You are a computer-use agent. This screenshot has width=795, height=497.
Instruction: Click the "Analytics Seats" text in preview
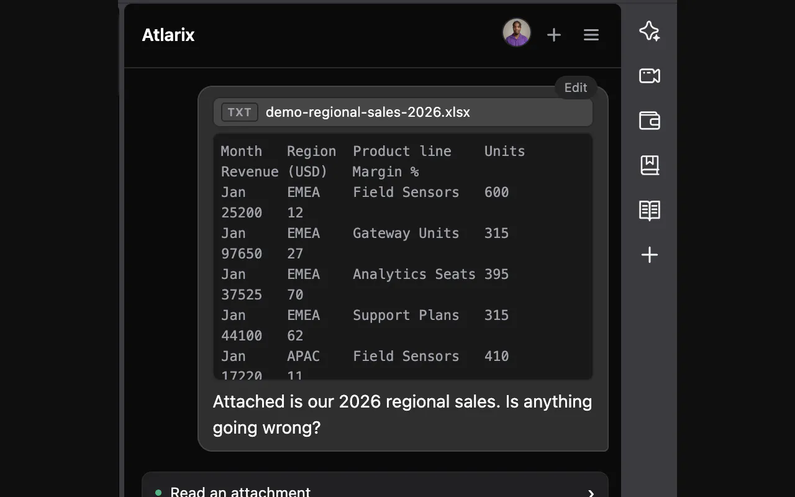point(414,274)
